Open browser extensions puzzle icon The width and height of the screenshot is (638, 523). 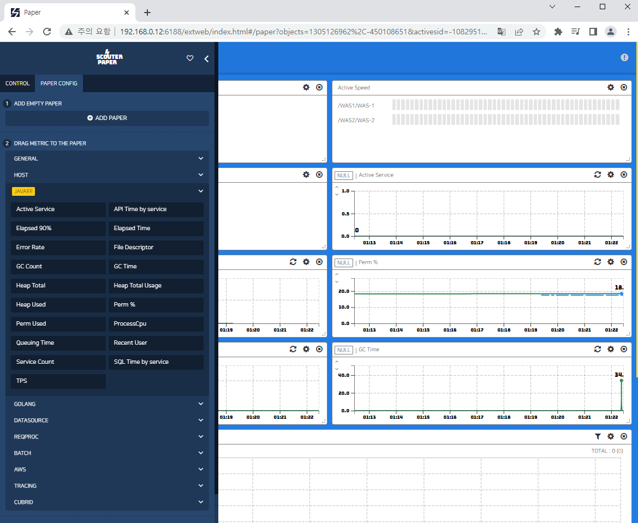pos(558,32)
